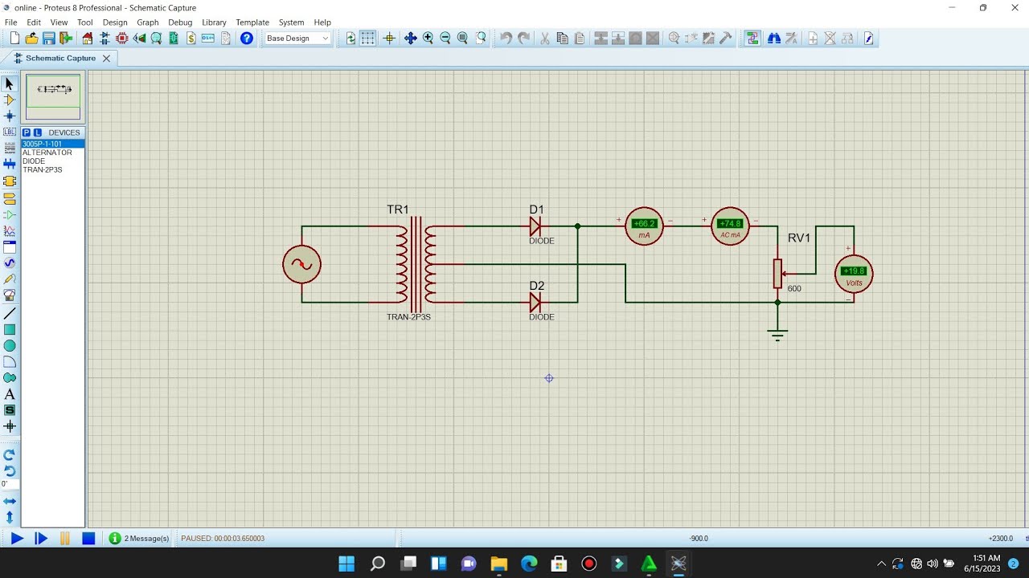
Task: Select the Graph Mode tool
Action: click(x=10, y=230)
